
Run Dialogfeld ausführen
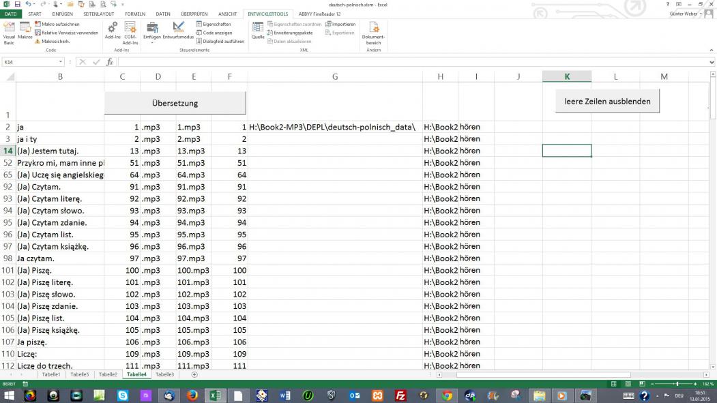coord(220,42)
